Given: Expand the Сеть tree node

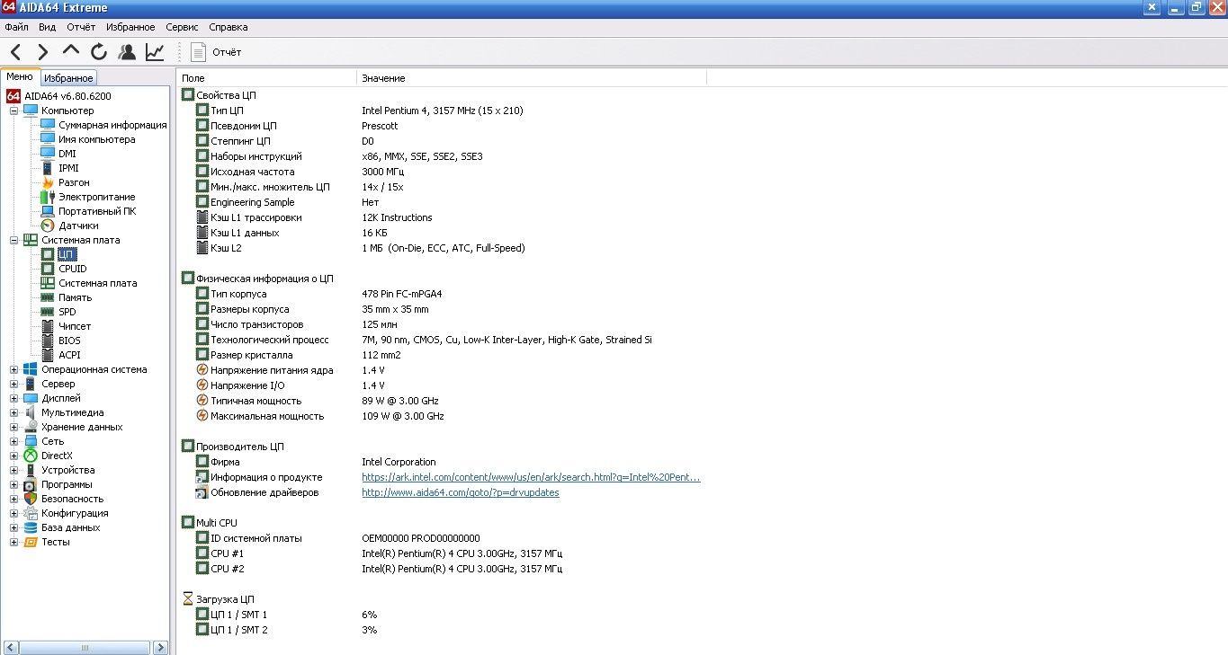Looking at the screenshot, I should click(14, 441).
